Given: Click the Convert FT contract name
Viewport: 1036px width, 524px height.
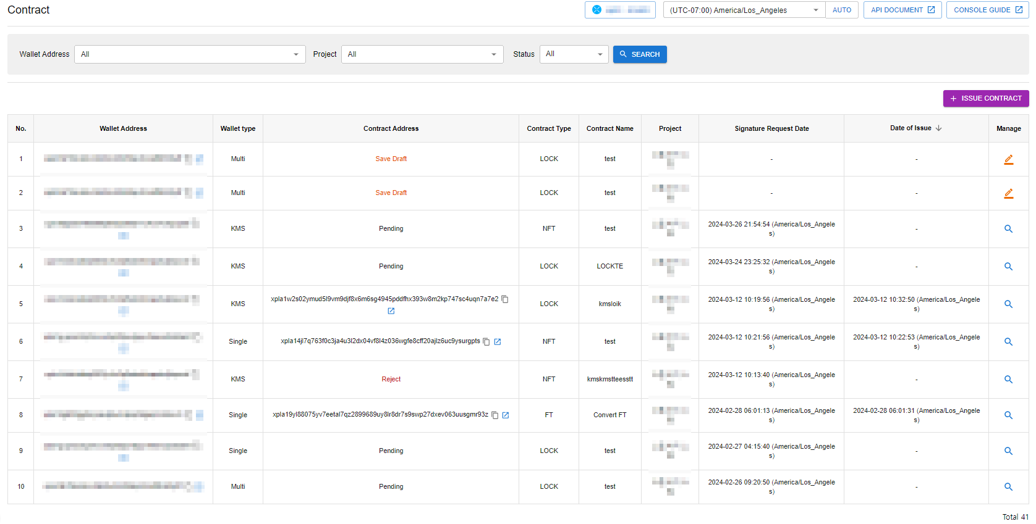Looking at the screenshot, I should [610, 415].
